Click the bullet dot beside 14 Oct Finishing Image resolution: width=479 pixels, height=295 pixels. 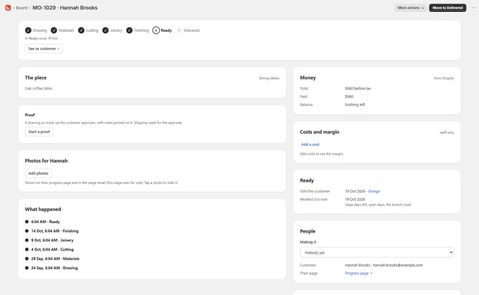click(27, 231)
